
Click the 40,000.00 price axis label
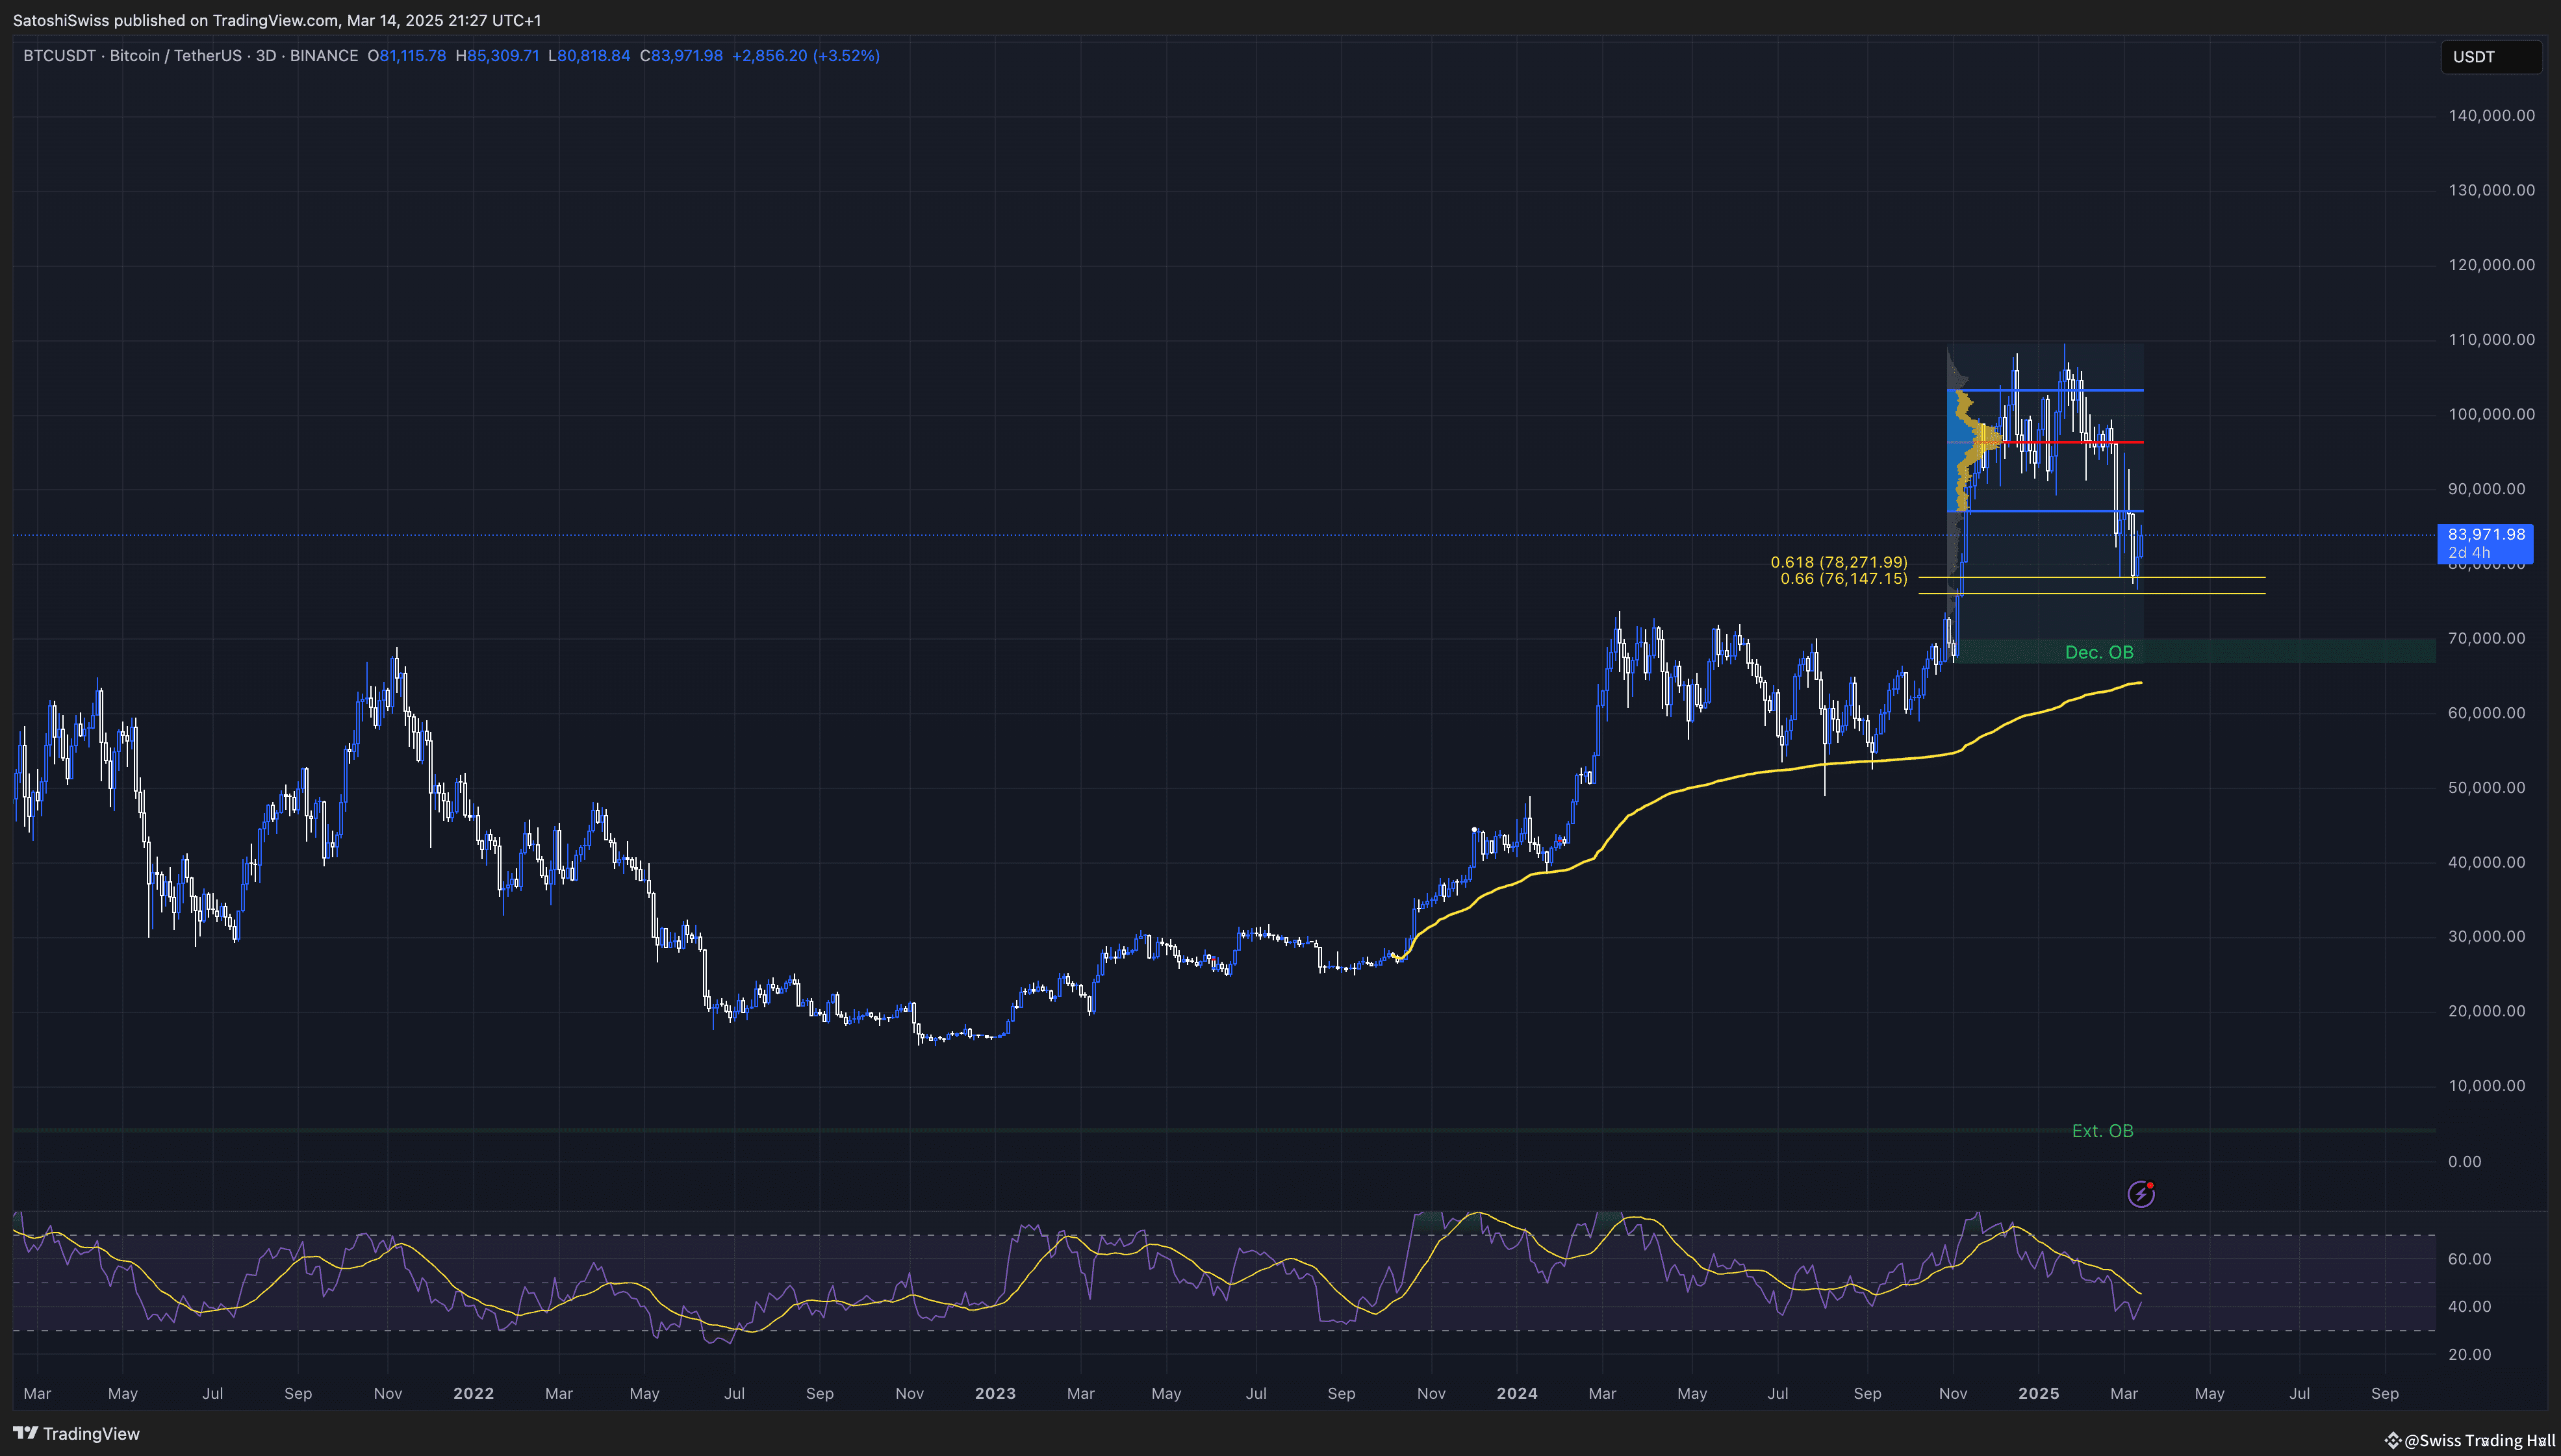2486,862
